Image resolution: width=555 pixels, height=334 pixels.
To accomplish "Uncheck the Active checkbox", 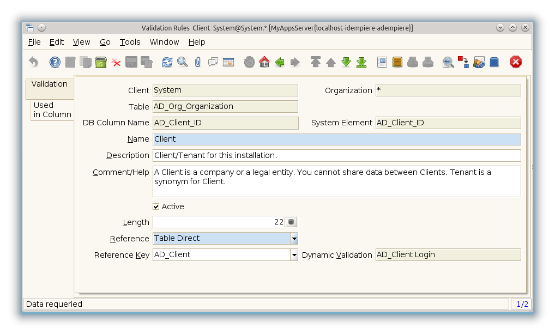I will pyautogui.click(x=156, y=207).
